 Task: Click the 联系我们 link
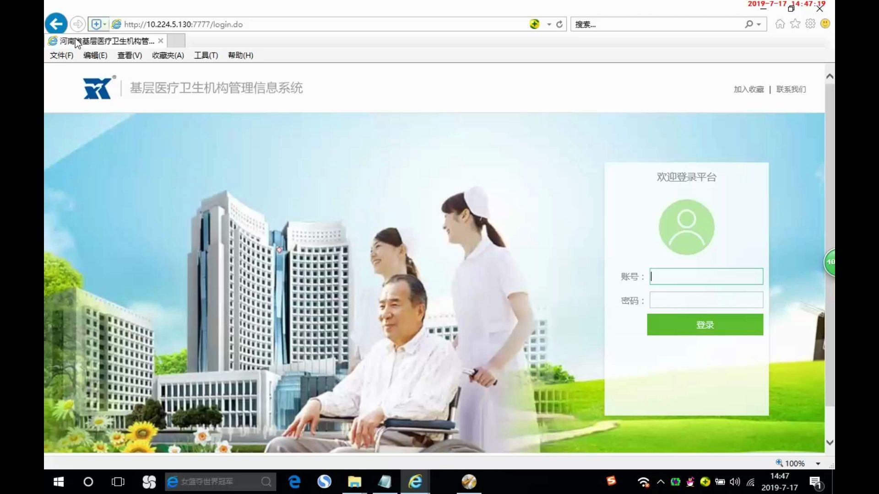[791, 89]
